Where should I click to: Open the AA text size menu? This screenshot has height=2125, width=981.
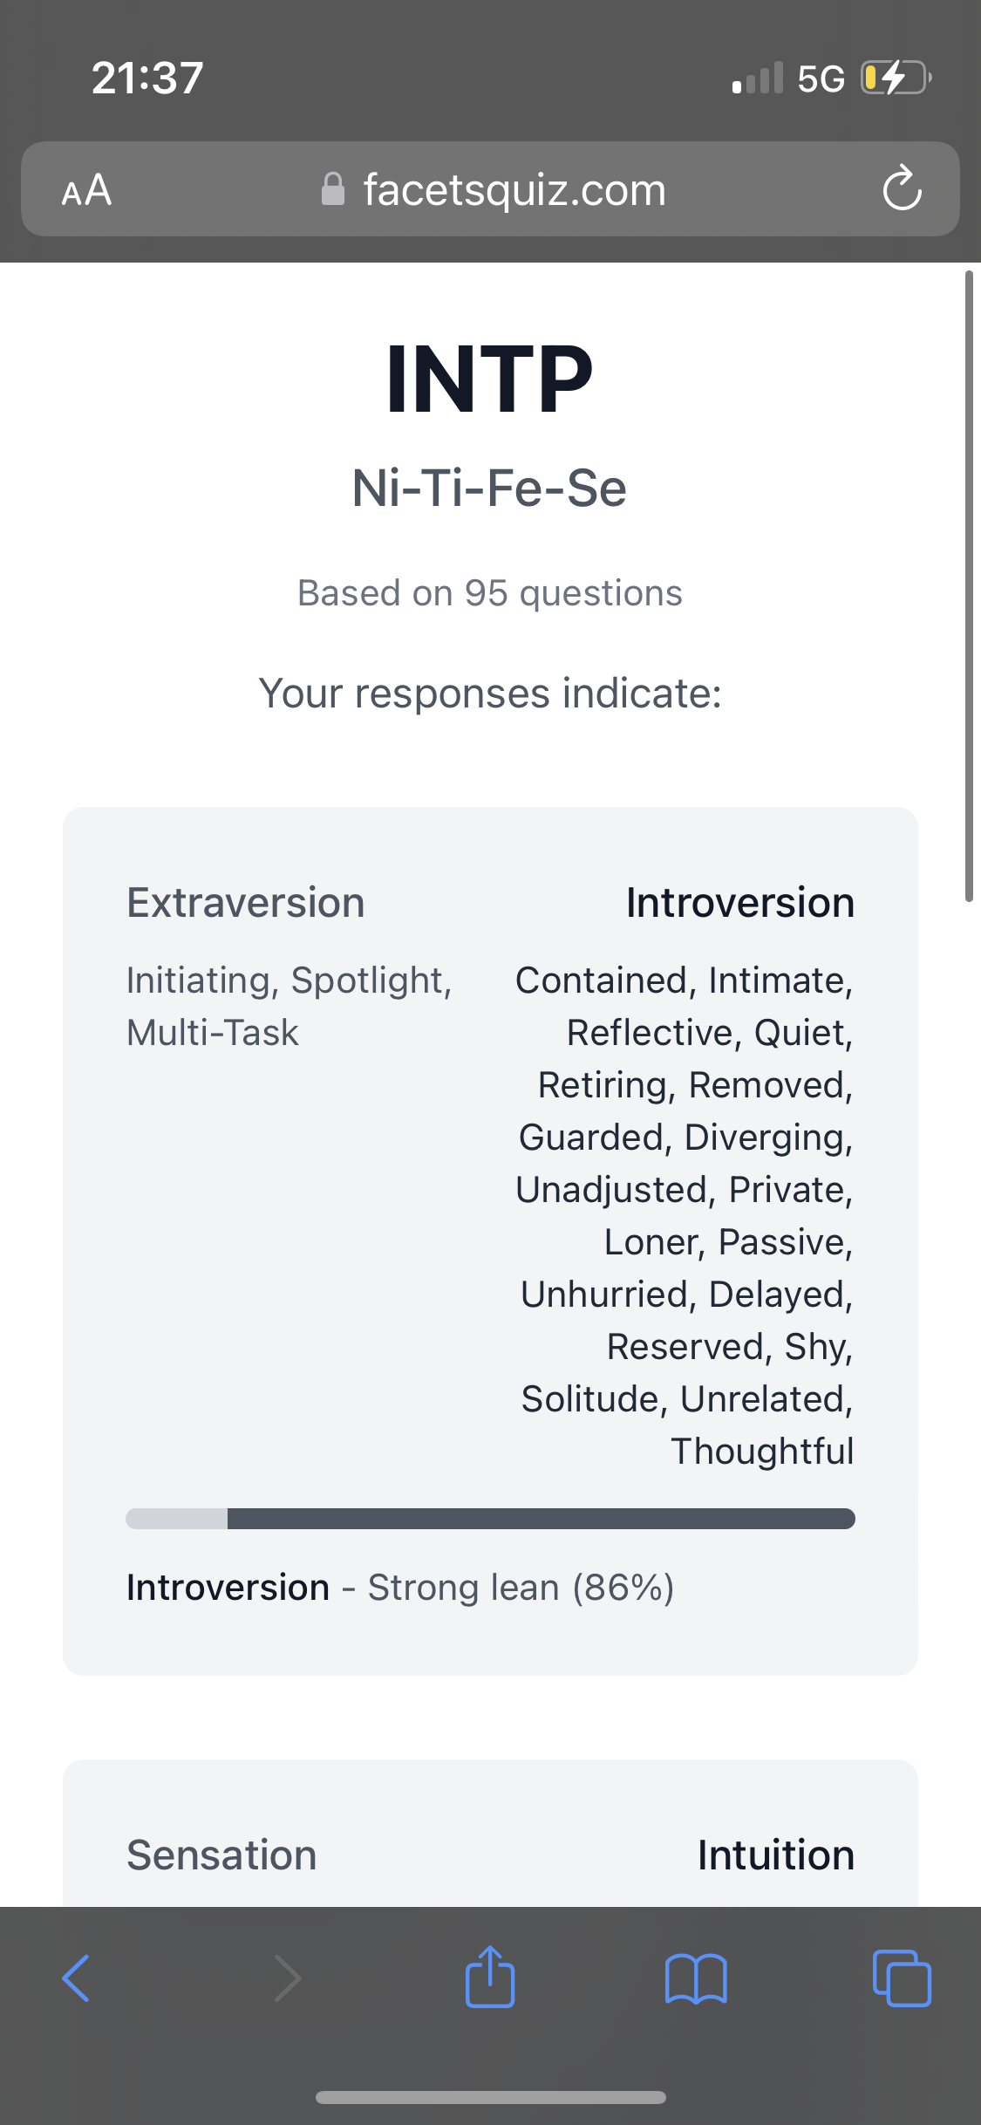[x=86, y=189]
